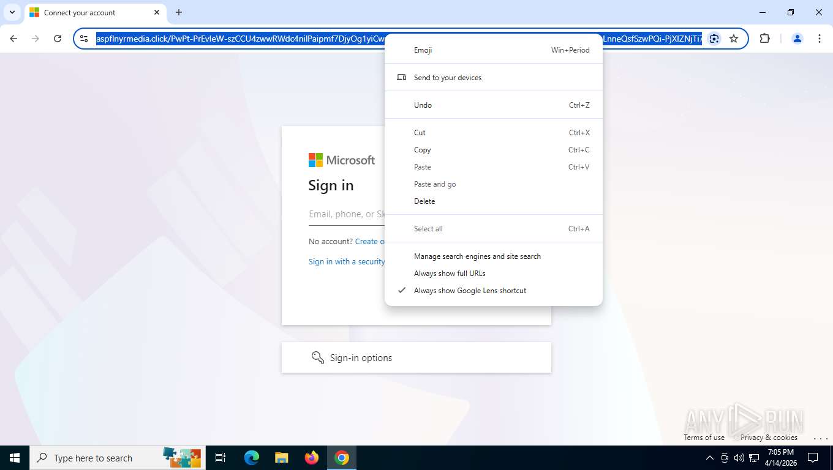Open the network icon in system tray
The image size is (833, 470).
(x=754, y=458)
